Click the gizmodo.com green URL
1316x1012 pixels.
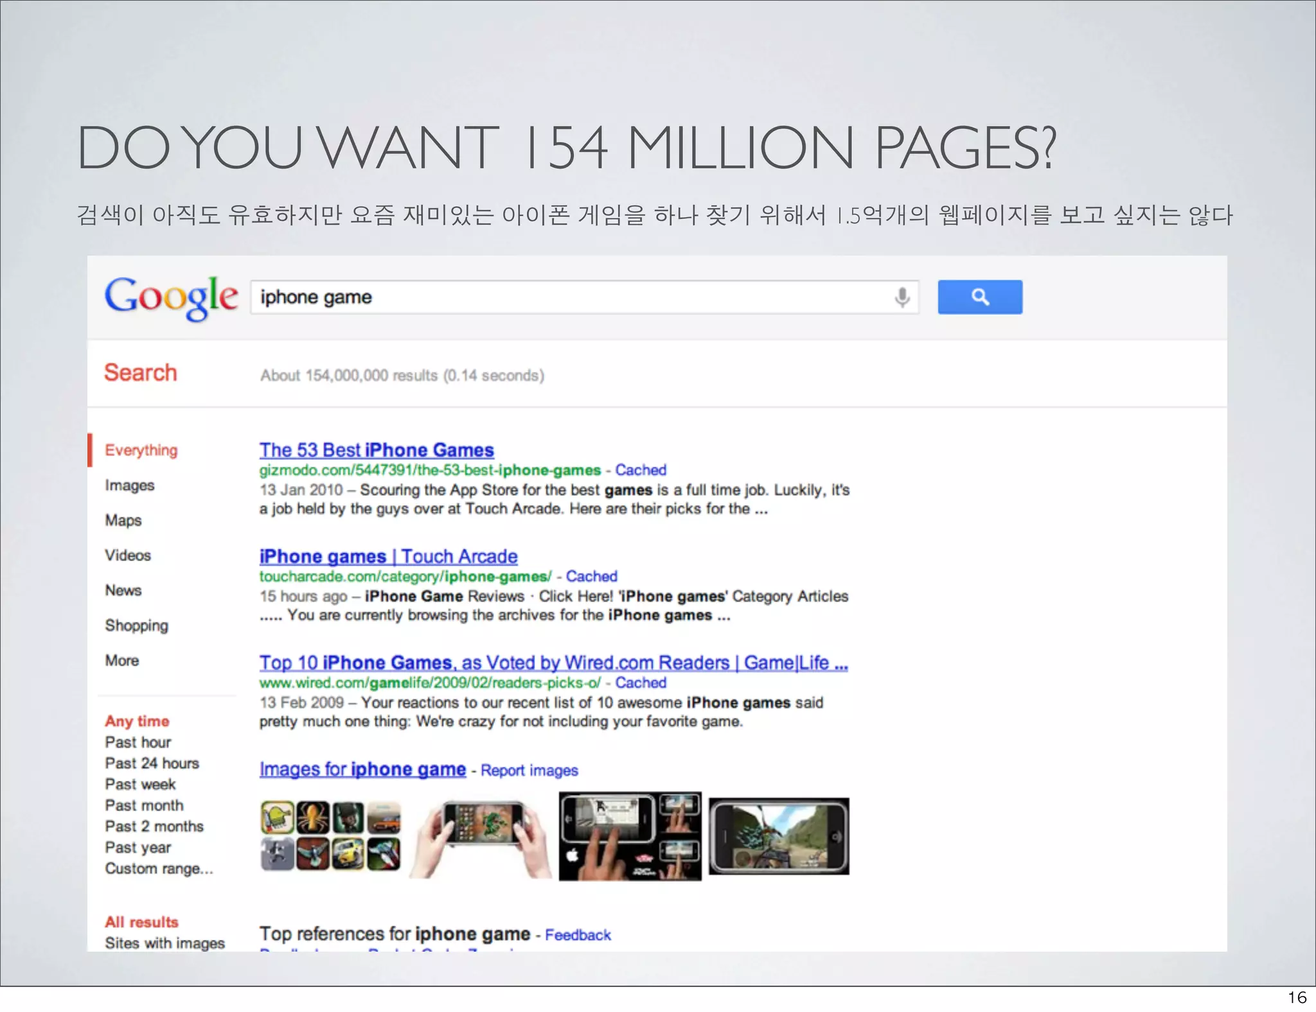click(430, 470)
